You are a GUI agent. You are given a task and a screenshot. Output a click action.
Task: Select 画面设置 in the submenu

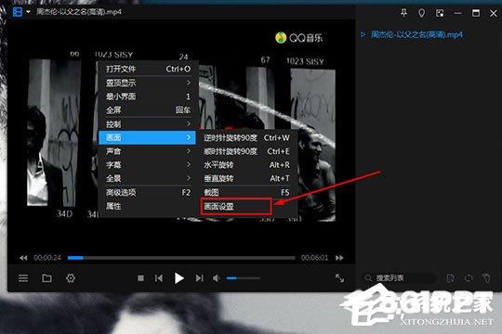(236, 207)
